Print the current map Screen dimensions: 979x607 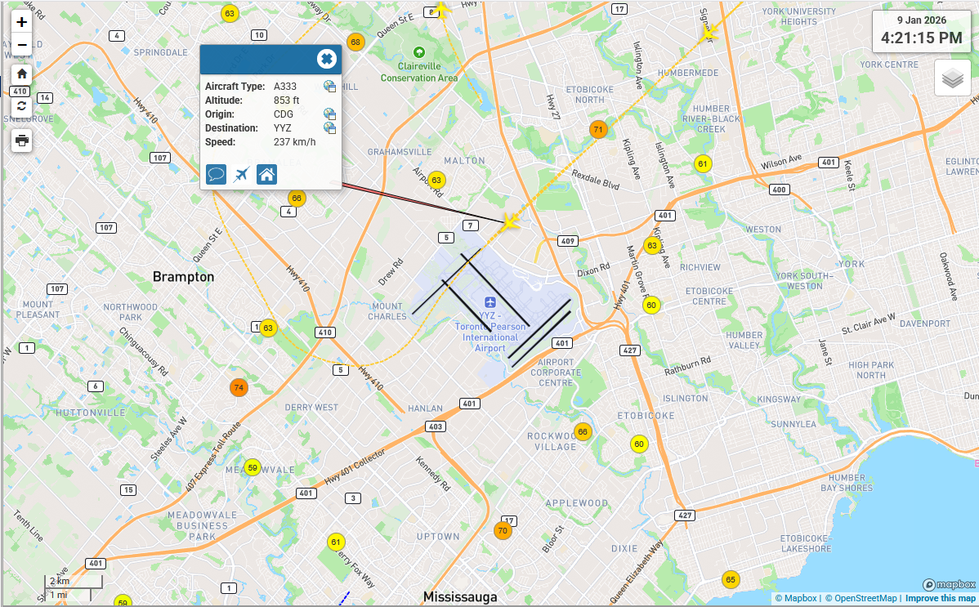[x=22, y=141]
